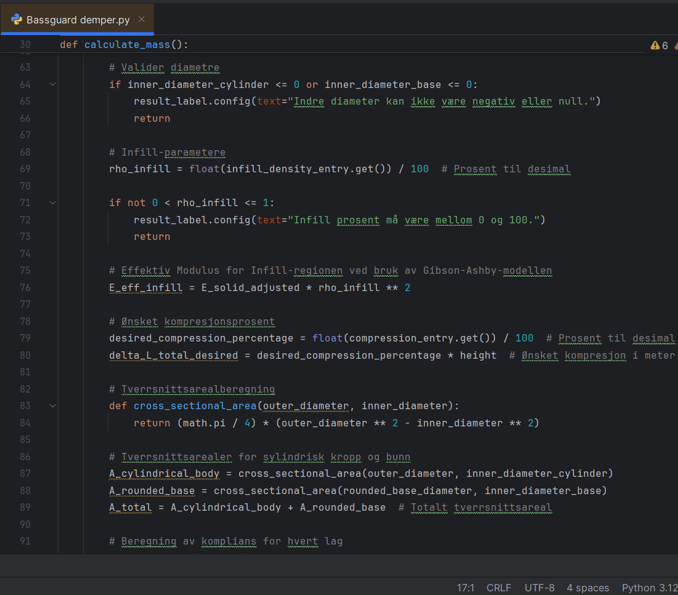Screen dimensions: 678x595
Task: Click gutter line number 89
Action: 25,507
